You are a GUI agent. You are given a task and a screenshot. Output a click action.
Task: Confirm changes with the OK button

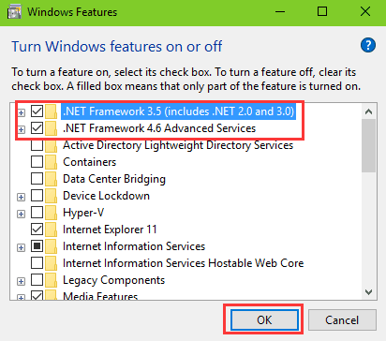coord(264,319)
